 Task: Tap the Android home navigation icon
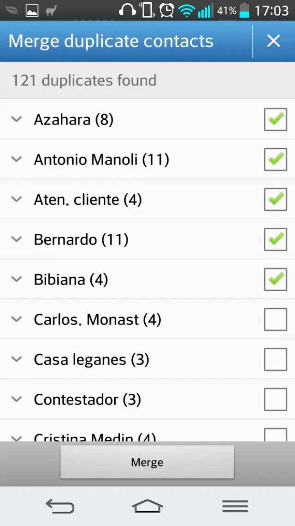pos(147,506)
